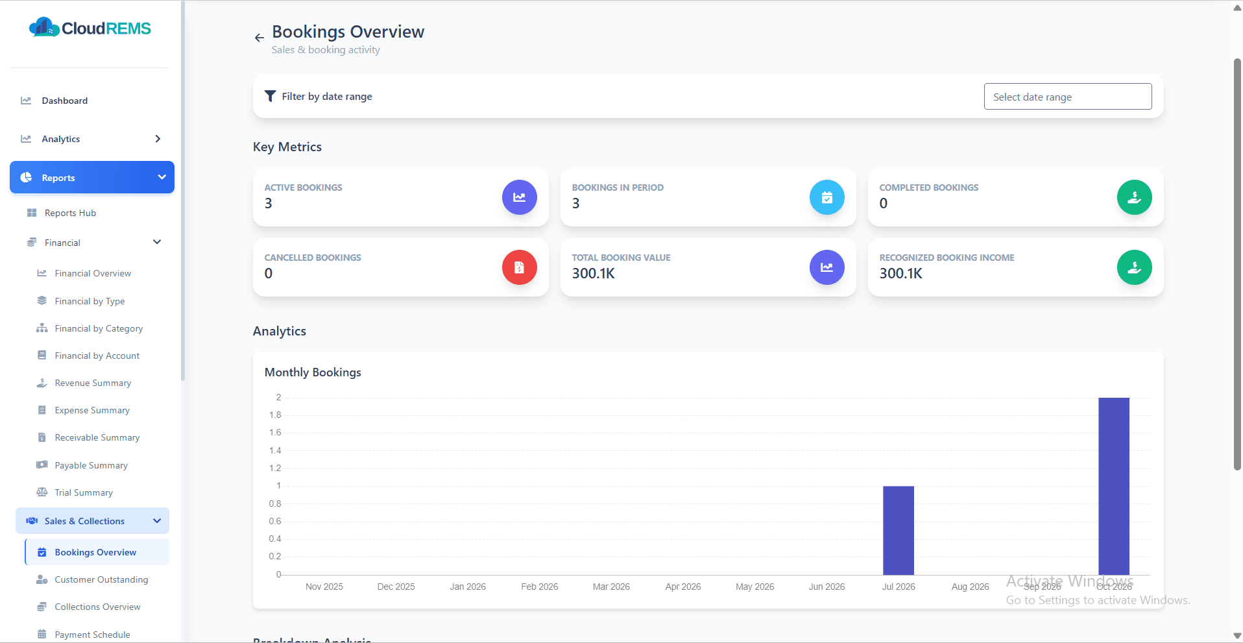Select Bookings Overview in sidebar
The width and height of the screenshot is (1243, 643).
(x=97, y=552)
